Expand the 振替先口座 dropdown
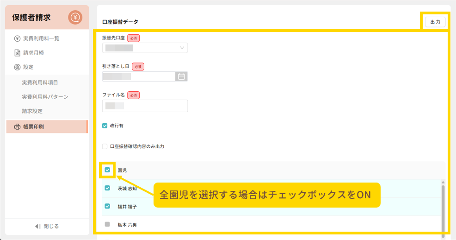This screenshot has height=240, width=456. 145,48
